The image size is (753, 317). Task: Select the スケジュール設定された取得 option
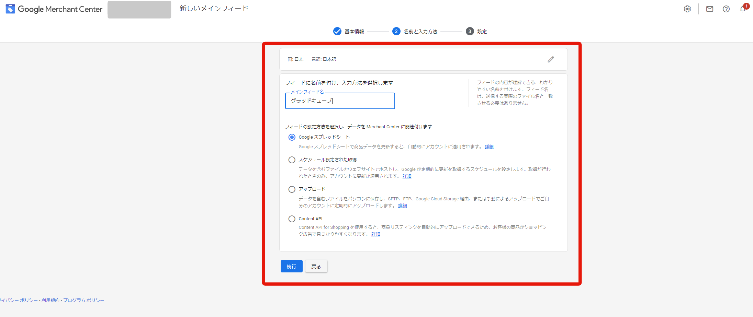pos(292,160)
